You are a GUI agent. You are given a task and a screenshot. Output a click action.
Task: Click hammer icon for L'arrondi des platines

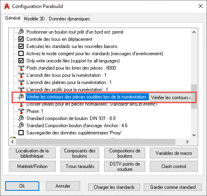pos(21,82)
